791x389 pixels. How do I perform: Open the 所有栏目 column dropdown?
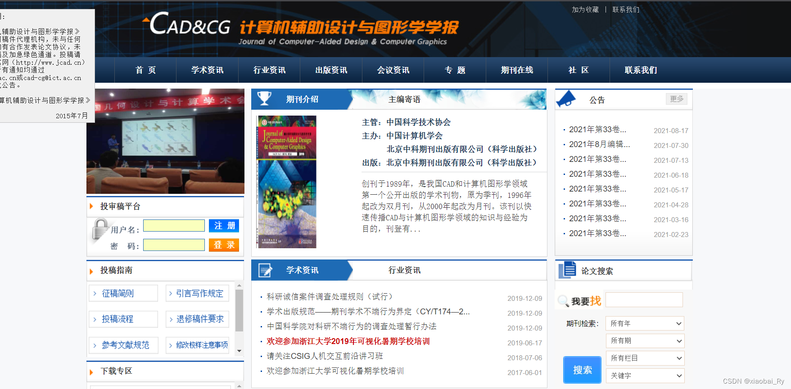(645, 358)
